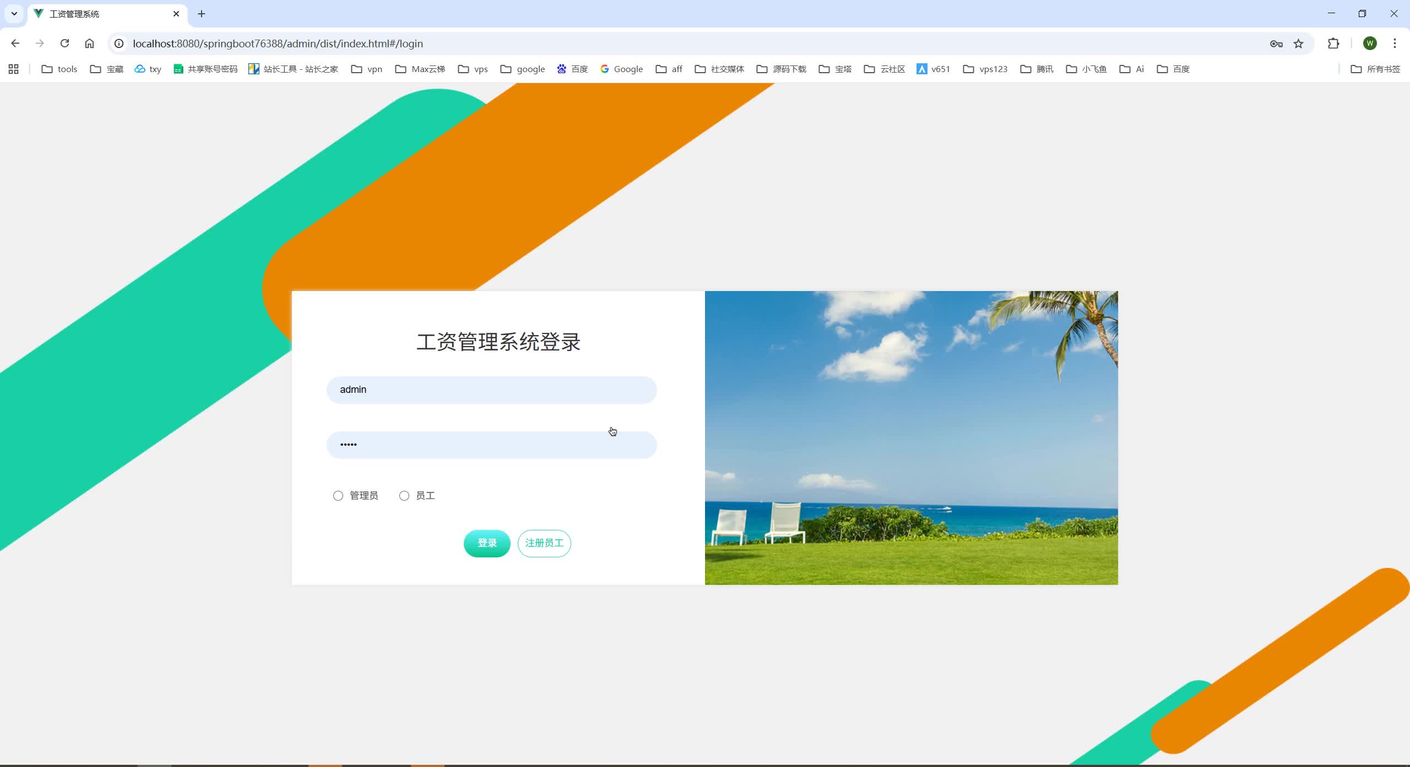Click the profile avatar "W"
Screen dimensions: 1410x767
(1370, 43)
